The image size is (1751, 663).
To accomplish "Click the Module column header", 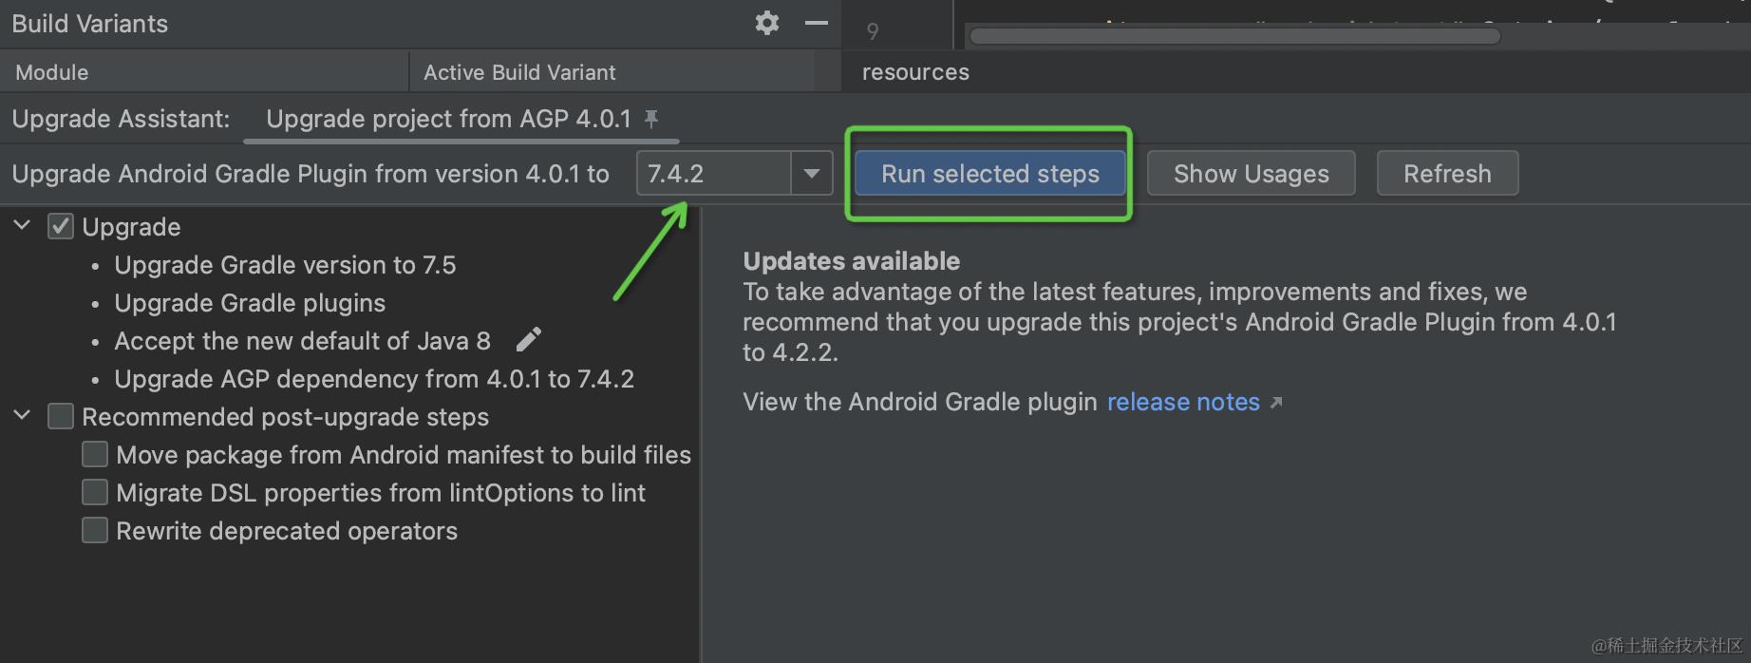I will [204, 72].
